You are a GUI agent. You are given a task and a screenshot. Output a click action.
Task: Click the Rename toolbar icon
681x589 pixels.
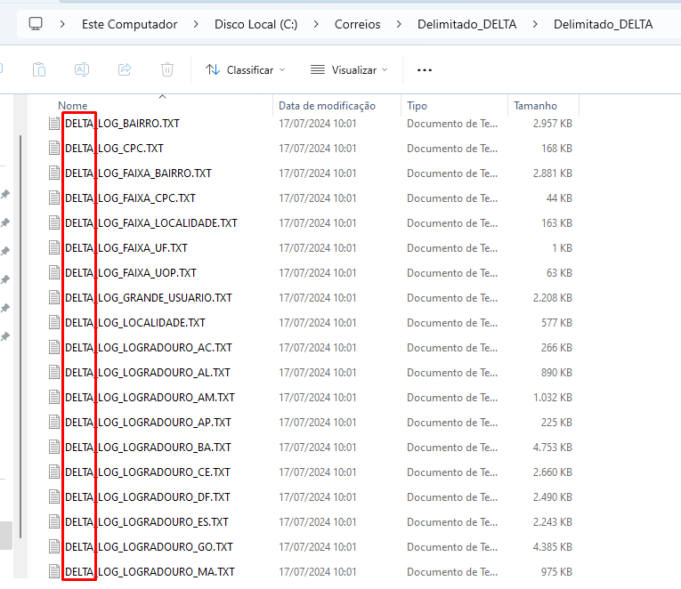[x=82, y=69]
